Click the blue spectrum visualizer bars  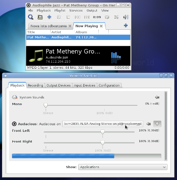116,58
